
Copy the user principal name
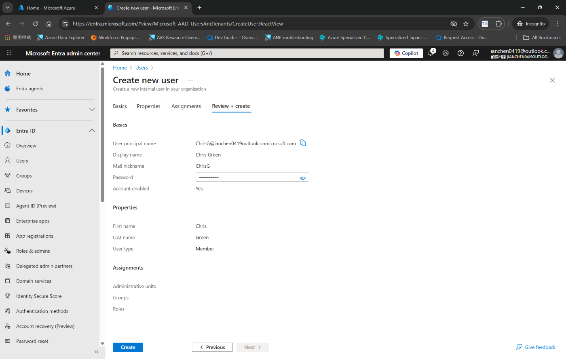coord(303,143)
